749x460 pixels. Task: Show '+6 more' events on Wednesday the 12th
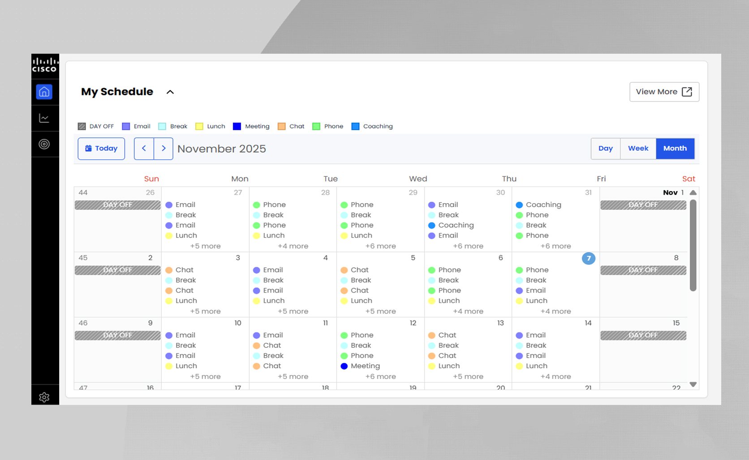pos(380,376)
